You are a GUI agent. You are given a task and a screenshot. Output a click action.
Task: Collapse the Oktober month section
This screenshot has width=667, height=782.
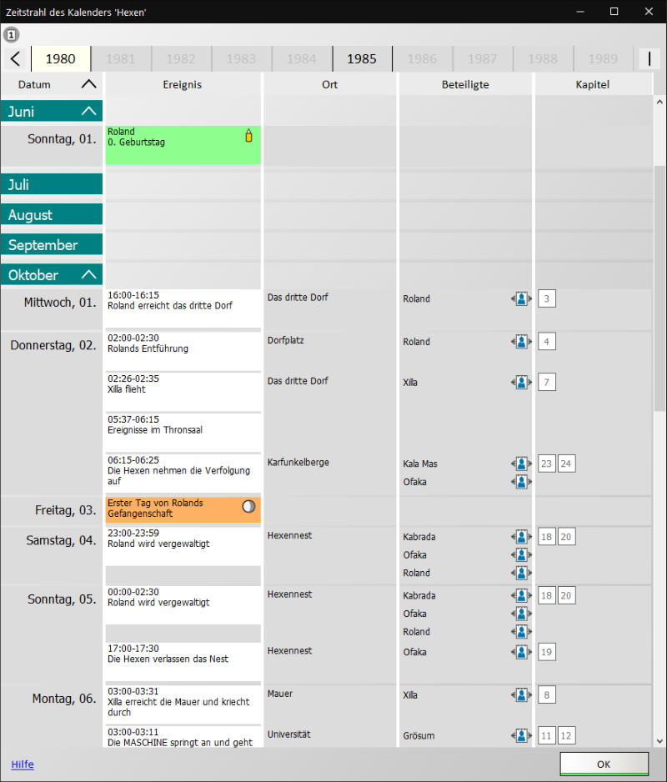(x=88, y=275)
